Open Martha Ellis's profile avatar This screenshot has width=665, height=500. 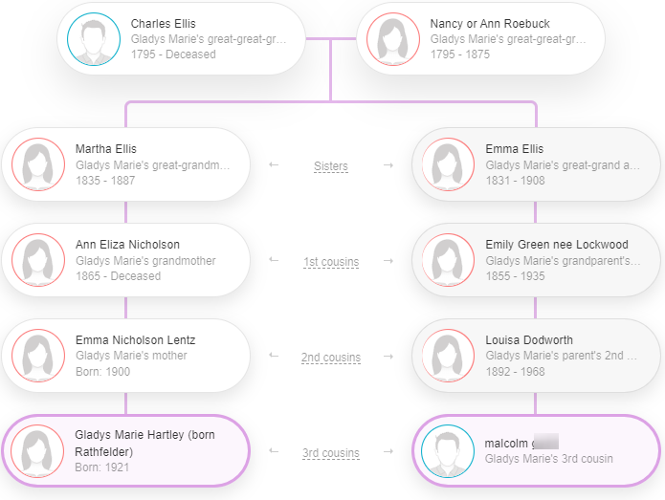pyautogui.click(x=38, y=164)
